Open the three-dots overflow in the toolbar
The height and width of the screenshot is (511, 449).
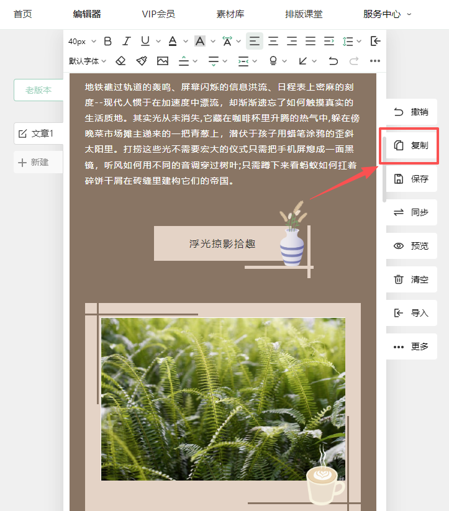tap(374, 61)
